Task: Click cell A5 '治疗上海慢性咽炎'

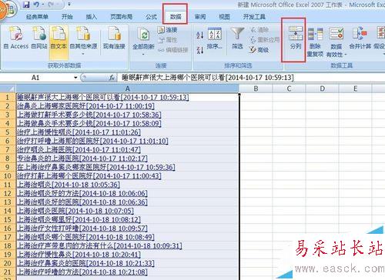Action: click(x=127, y=132)
